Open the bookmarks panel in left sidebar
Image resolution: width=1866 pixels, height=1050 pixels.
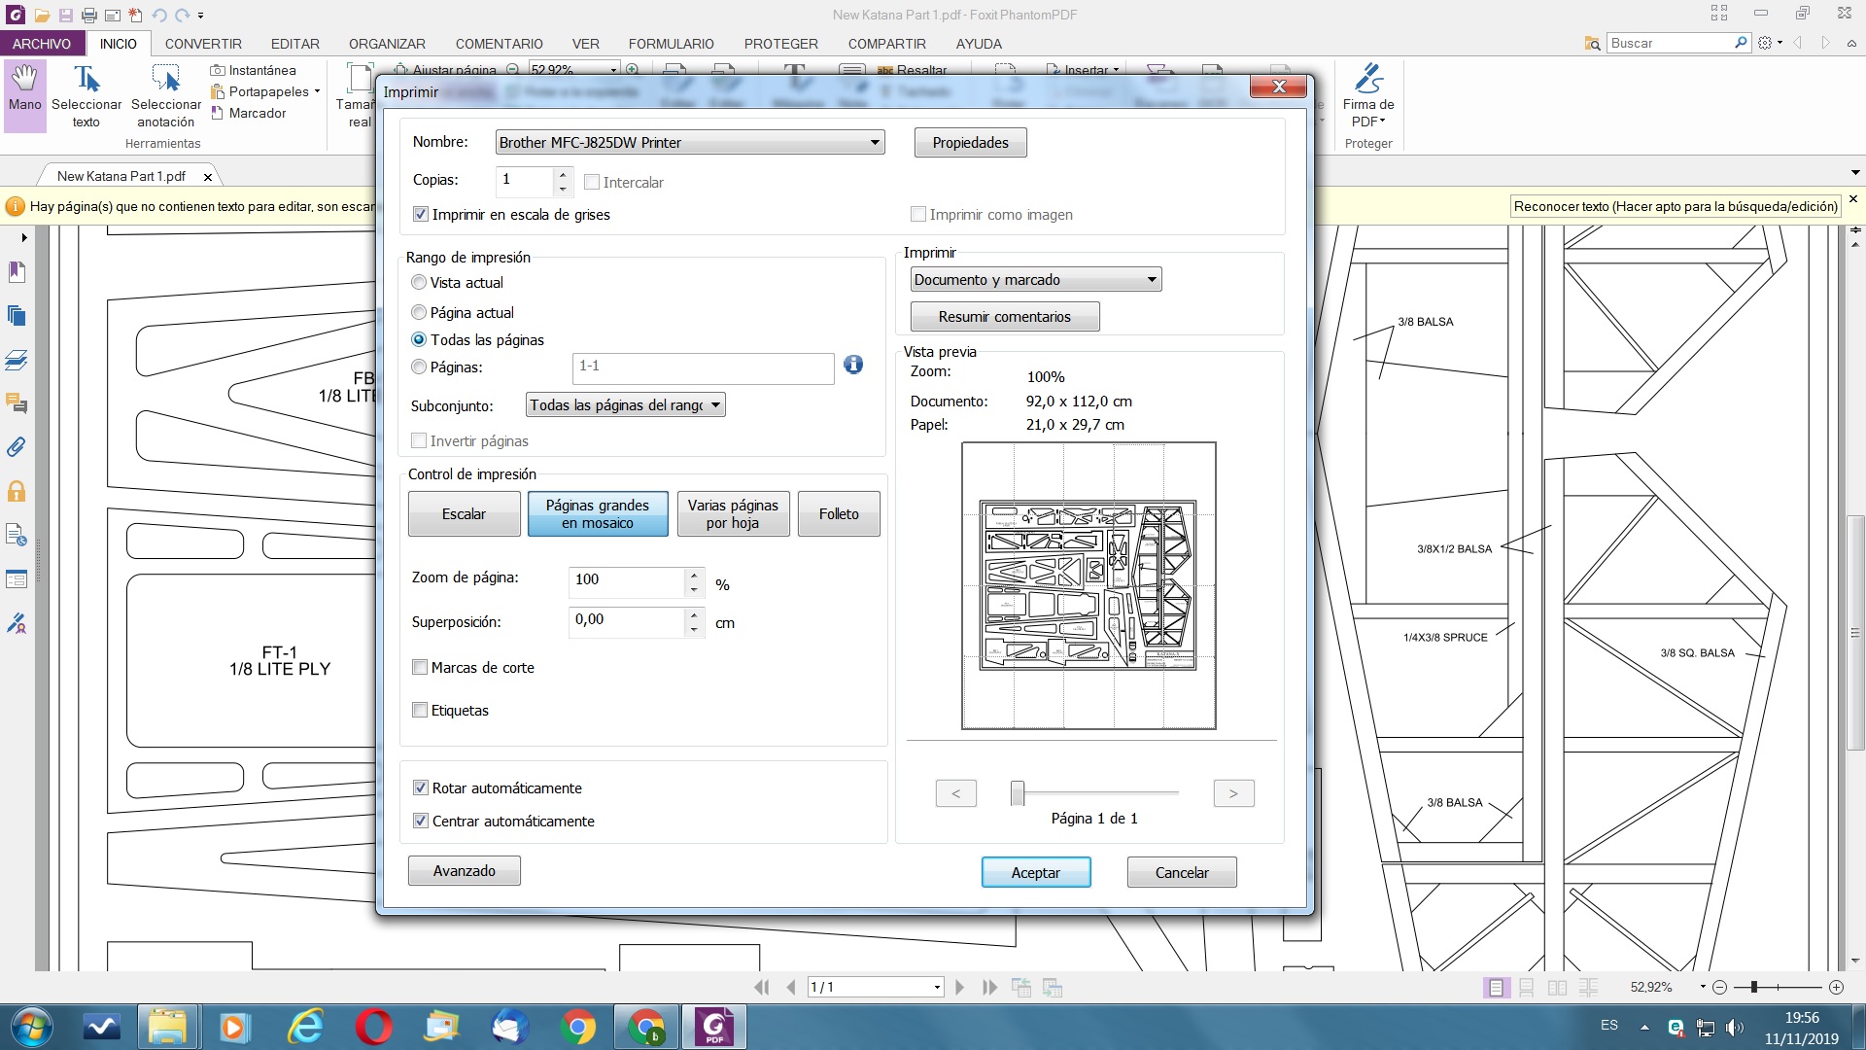click(x=17, y=271)
